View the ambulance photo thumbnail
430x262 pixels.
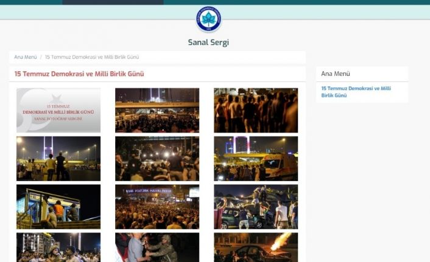[256, 158]
